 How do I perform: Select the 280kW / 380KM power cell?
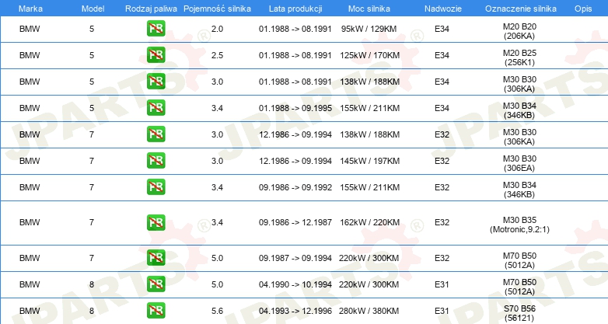pos(369,311)
